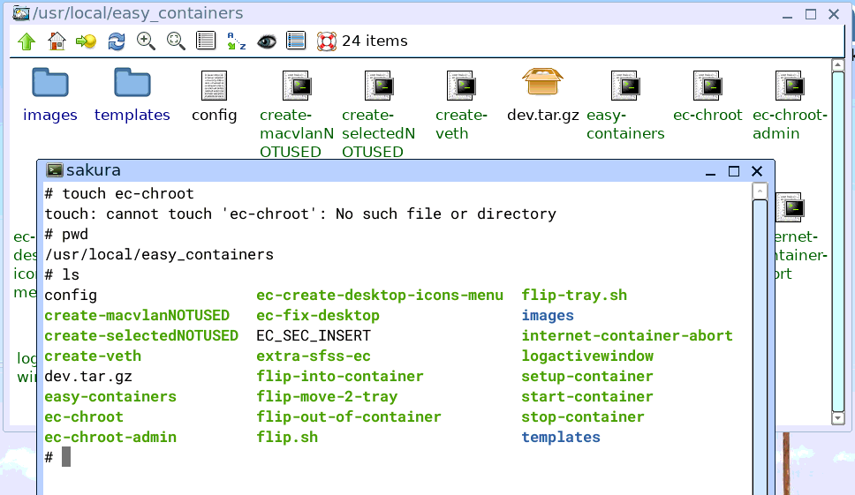The image size is (855, 495).
Task: Zoom in with the plus magnifier
Action: click(x=146, y=41)
